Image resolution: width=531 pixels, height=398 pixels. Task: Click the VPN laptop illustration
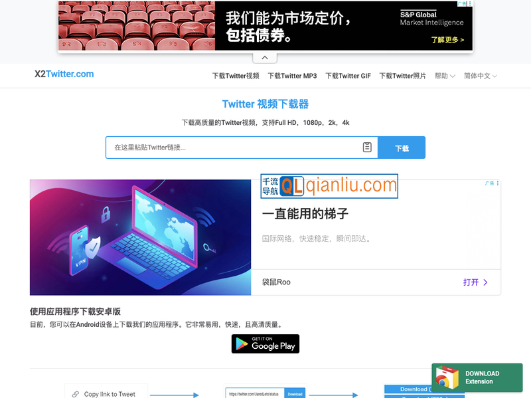point(140,237)
